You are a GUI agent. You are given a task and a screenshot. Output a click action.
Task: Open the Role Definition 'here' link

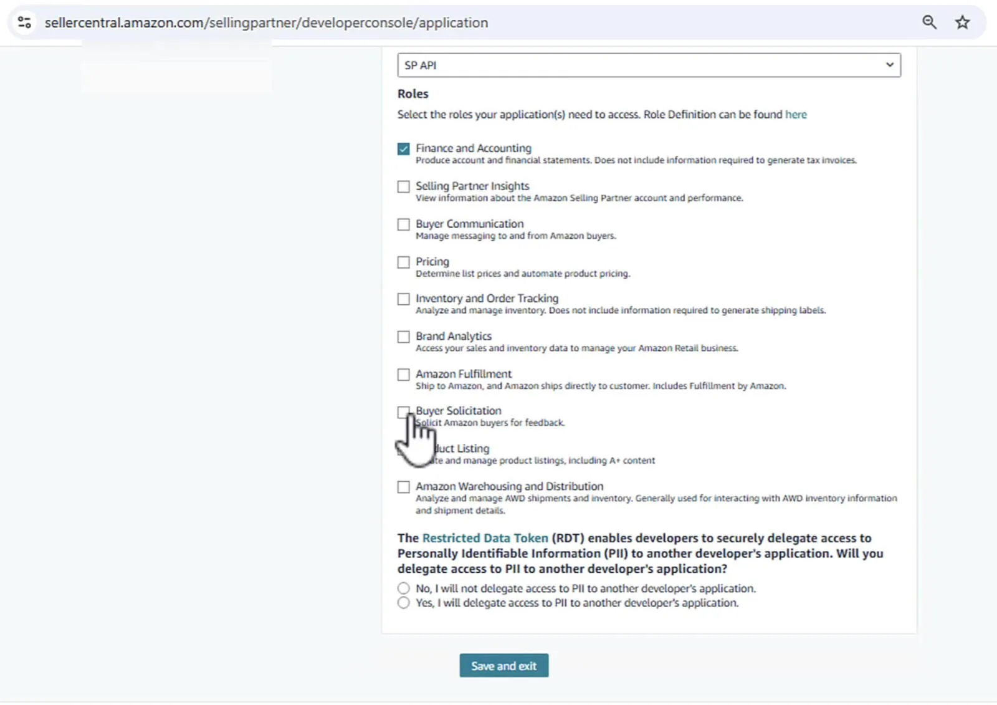pyautogui.click(x=796, y=114)
